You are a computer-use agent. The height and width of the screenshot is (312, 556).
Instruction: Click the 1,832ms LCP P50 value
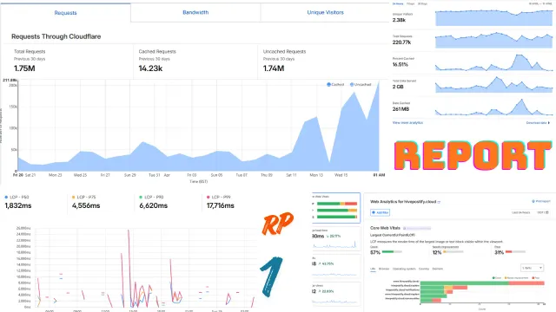coord(17,205)
